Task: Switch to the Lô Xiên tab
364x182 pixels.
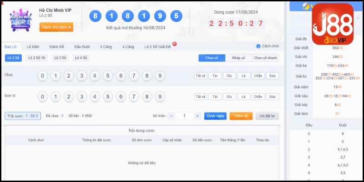Action: (x=34, y=46)
